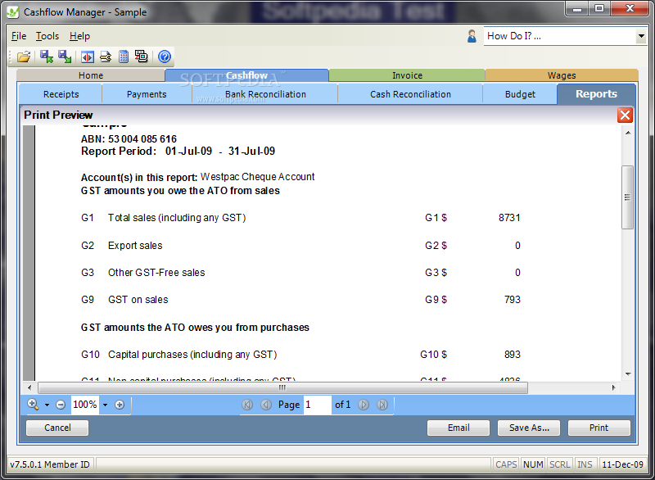
Task: Click the backup disk icon with up arrow
Action: click(47, 57)
